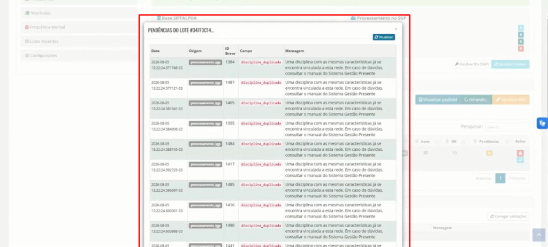Sort by the Pendências column
The width and height of the screenshot is (548, 247).
tap(489, 142)
